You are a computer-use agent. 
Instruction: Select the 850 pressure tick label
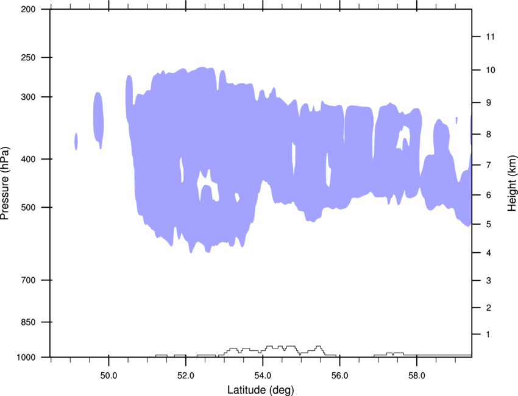(x=28, y=322)
